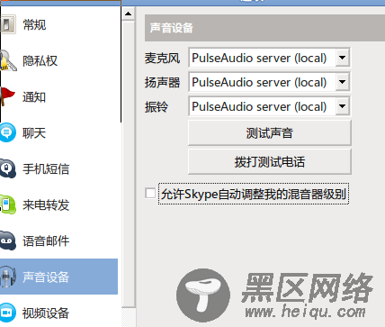Click the 扬声器 dropdown arrow
This screenshot has height=327, width=385.
pyautogui.click(x=342, y=82)
